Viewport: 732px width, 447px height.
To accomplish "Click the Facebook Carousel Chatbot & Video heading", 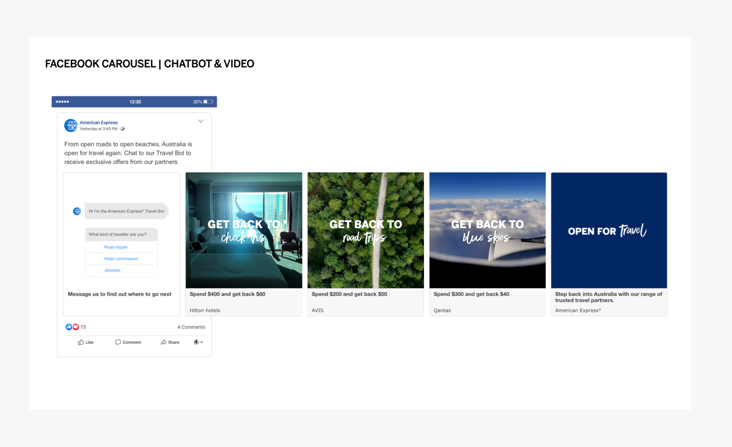I will [149, 63].
